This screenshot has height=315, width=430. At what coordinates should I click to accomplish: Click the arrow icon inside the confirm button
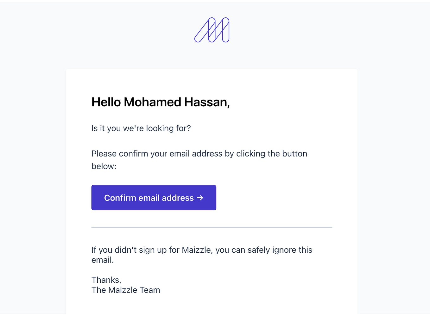pos(200,198)
